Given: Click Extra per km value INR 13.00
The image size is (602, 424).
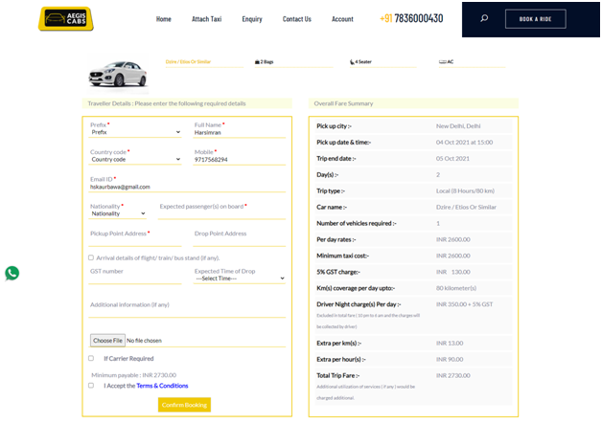Looking at the screenshot, I should (450, 344).
